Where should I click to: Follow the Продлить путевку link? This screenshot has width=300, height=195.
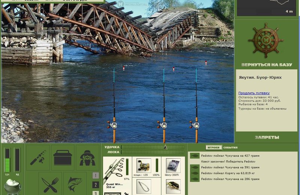click(254, 93)
